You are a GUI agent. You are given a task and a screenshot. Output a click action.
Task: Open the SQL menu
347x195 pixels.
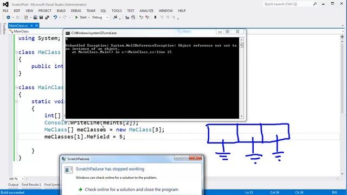tap(104, 11)
